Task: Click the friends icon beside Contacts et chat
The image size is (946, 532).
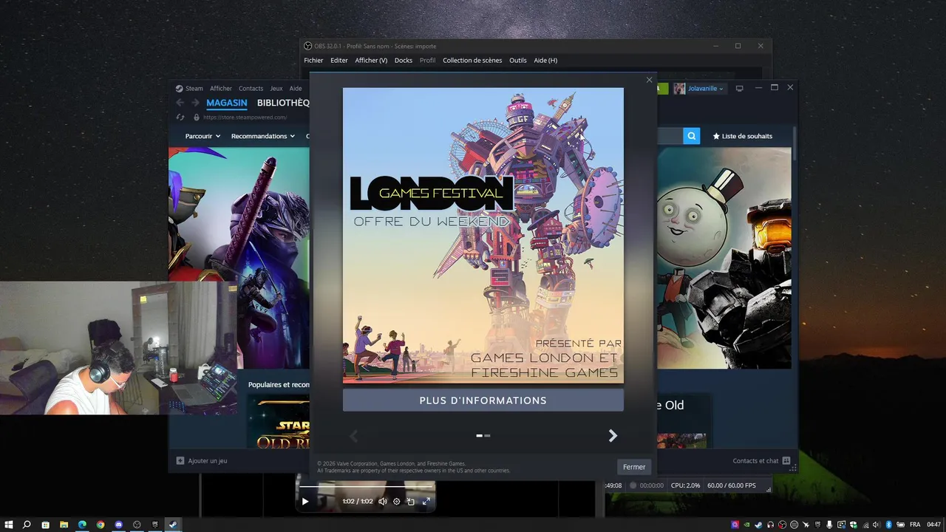Action: click(786, 461)
